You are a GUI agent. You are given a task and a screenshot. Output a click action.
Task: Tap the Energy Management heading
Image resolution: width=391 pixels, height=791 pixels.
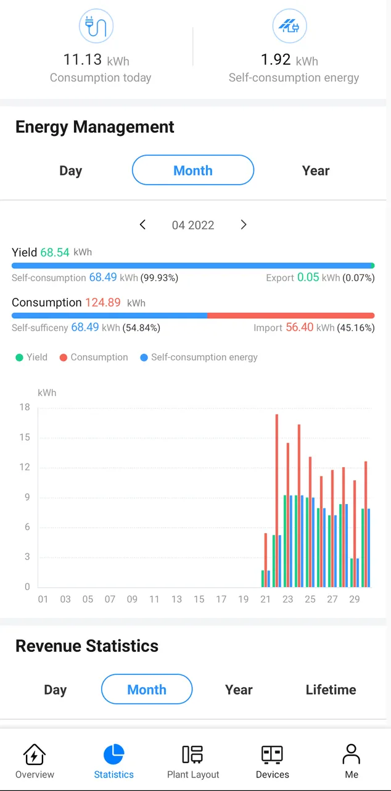click(95, 127)
